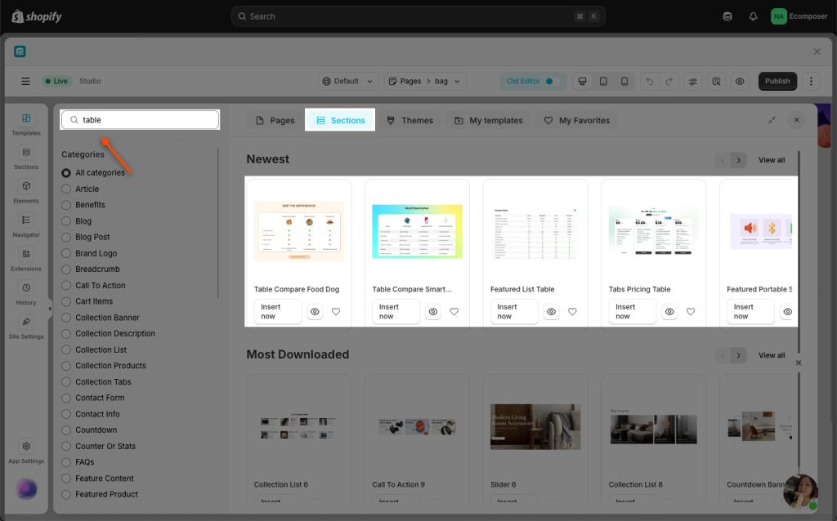Open the three-dot menu beside Publish
The image size is (837, 521).
click(811, 81)
